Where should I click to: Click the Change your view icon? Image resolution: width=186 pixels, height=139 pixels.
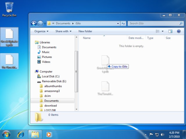tap(158, 31)
